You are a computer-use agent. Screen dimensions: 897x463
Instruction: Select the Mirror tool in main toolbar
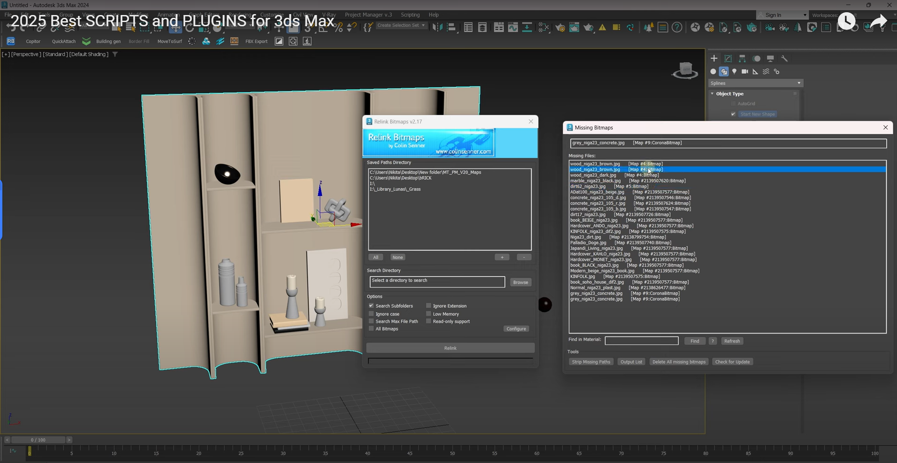437,27
